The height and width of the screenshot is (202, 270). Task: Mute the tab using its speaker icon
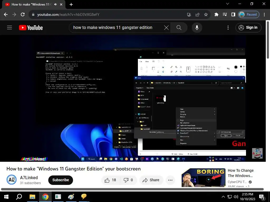tap(55, 4)
